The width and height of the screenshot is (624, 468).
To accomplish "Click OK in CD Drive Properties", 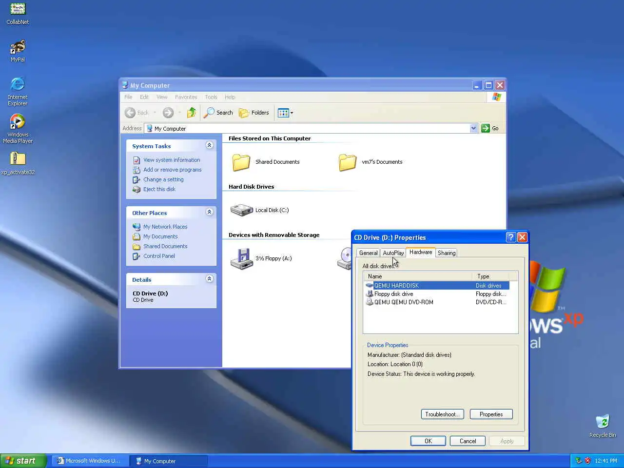I will coord(428,441).
